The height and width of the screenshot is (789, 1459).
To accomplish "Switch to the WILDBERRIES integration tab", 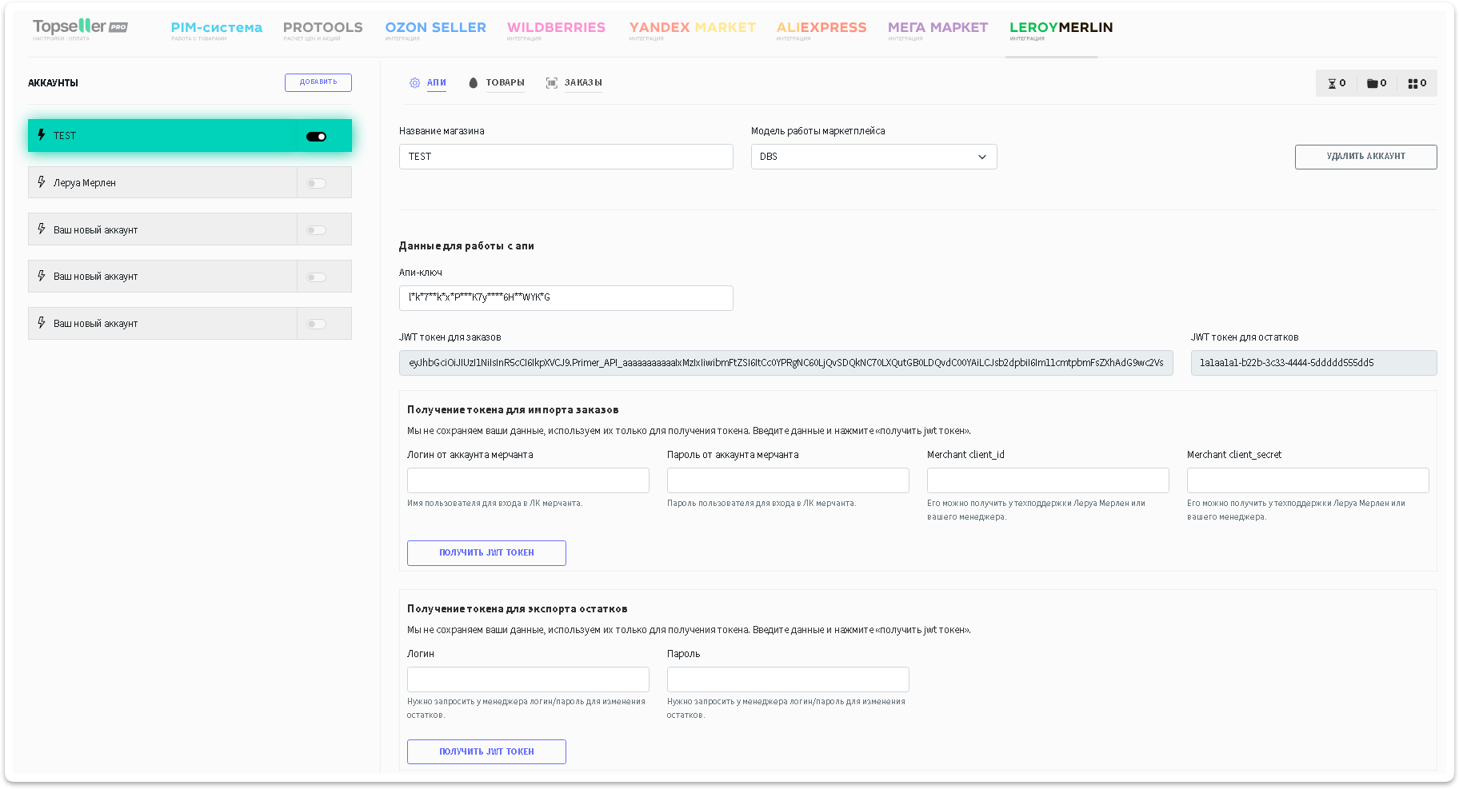I will pyautogui.click(x=556, y=27).
